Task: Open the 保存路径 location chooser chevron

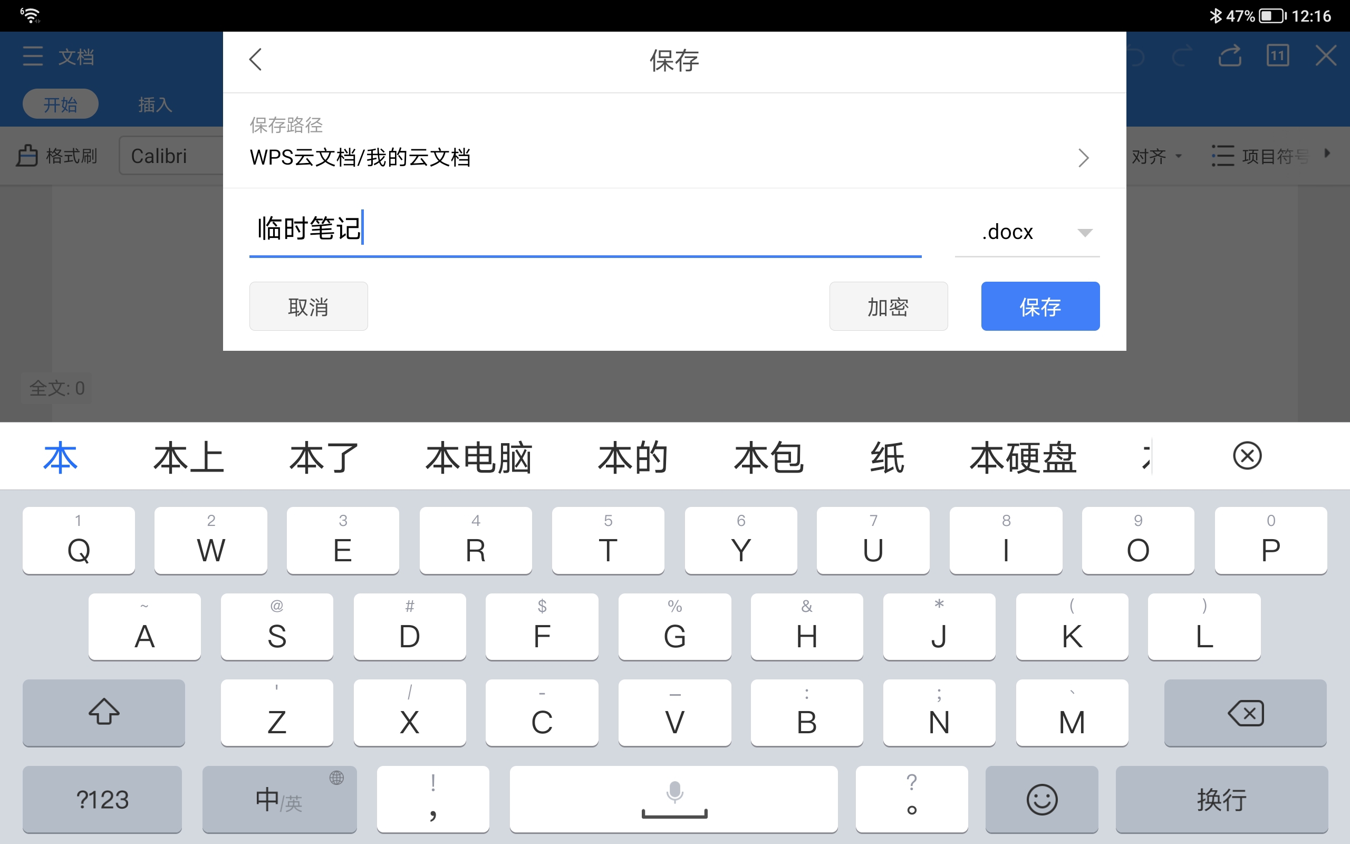Action: point(1083,158)
